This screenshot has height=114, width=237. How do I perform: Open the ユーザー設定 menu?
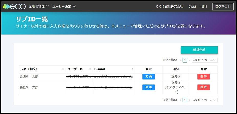pos(64,6)
